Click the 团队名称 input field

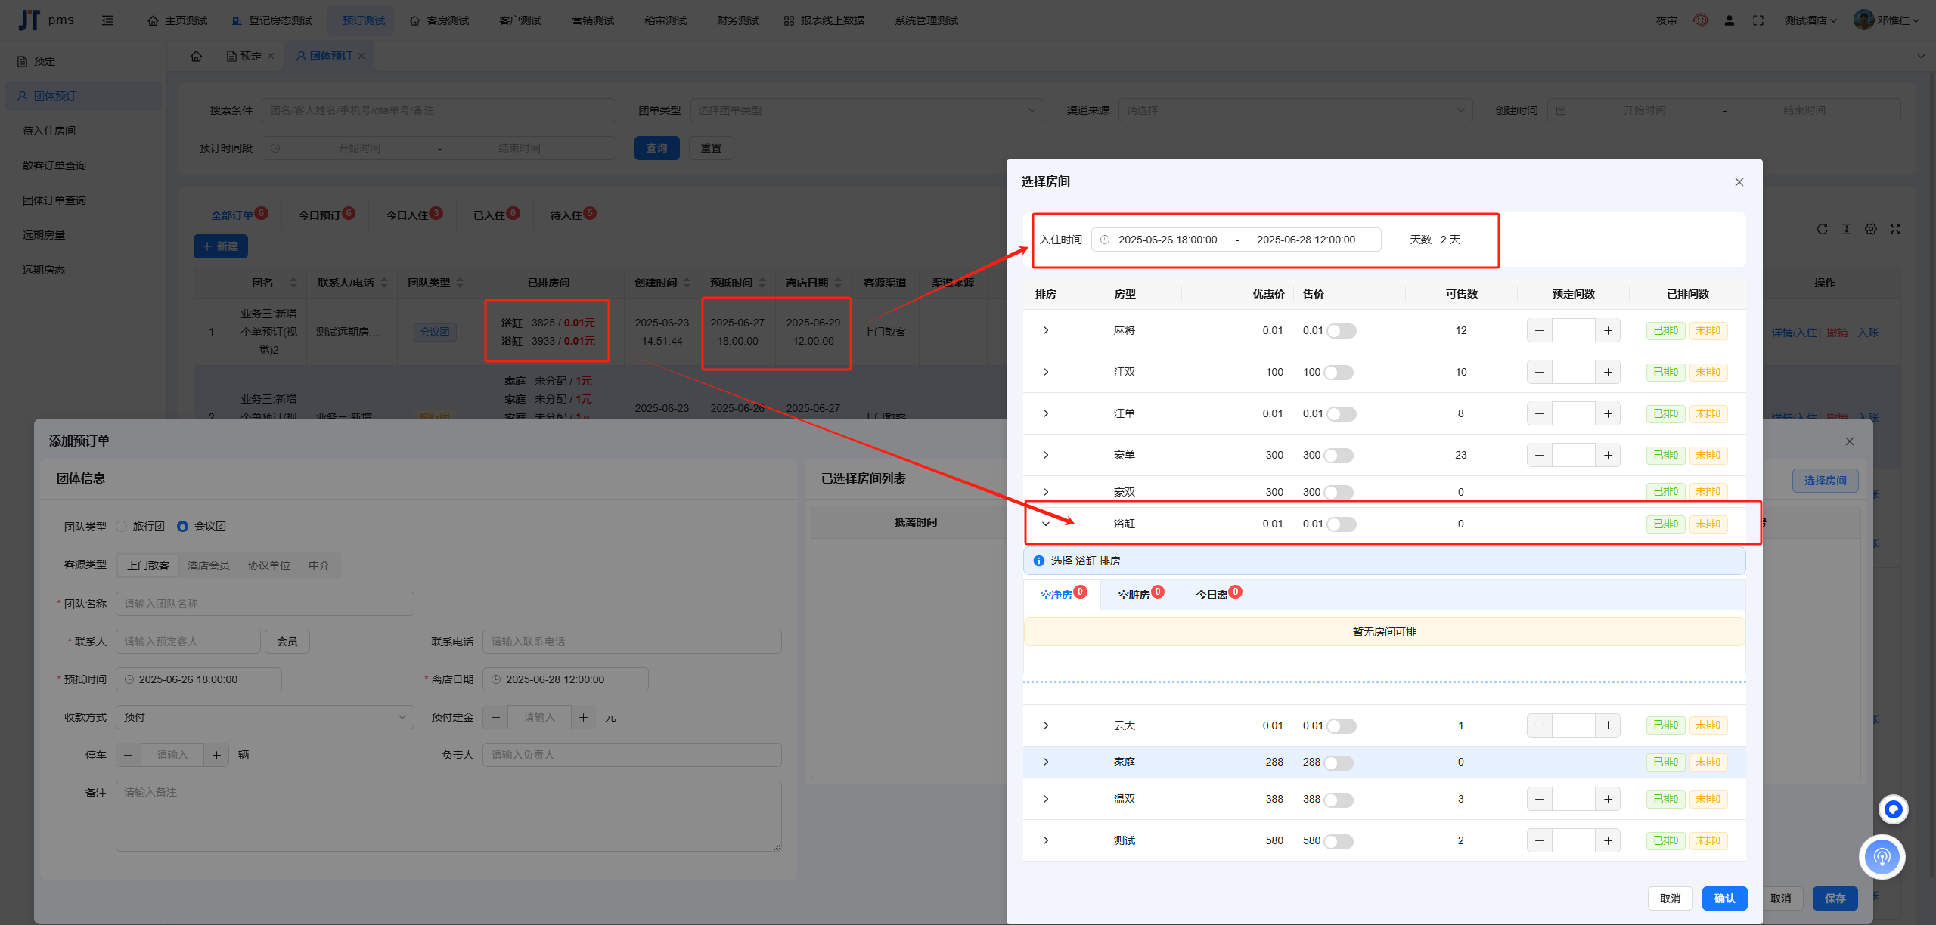265,604
